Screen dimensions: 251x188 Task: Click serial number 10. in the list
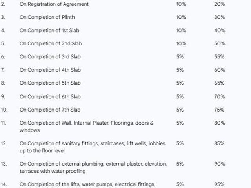click(4, 110)
